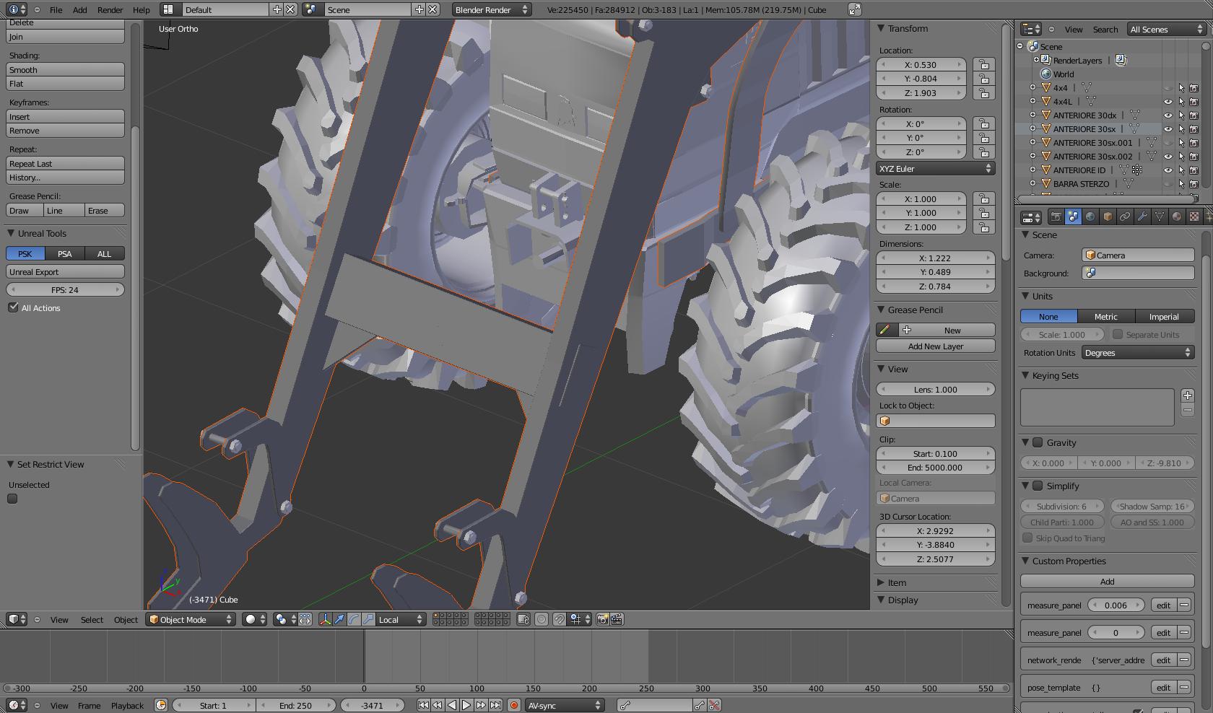Play the animation in reverse
Image resolution: width=1213 pixels, height=713 pixels.
452,705
